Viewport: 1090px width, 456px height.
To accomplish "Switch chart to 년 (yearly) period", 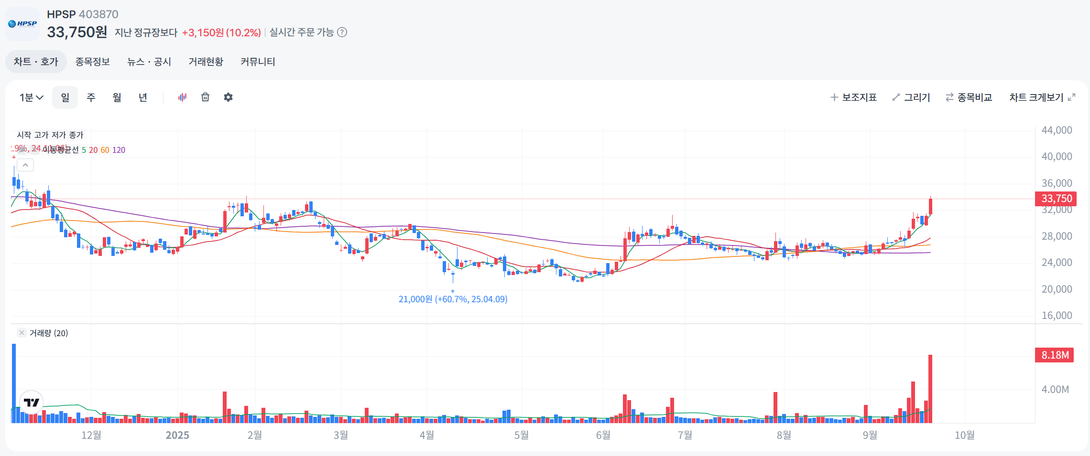I will point(142,97).
